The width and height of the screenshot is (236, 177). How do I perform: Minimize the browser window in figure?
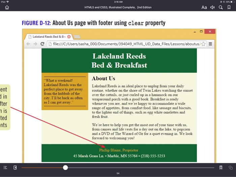[195, 32]
